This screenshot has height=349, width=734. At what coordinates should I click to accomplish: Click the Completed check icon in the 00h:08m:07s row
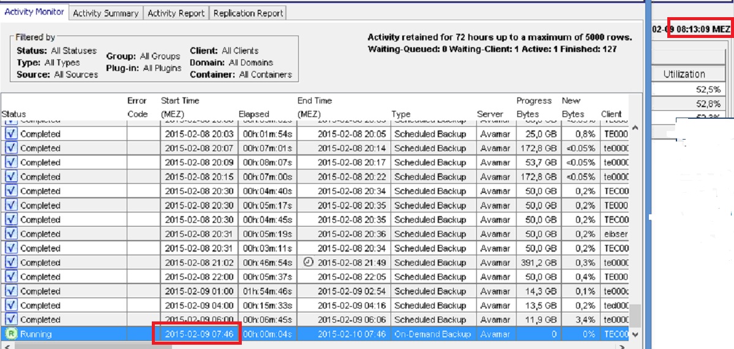11,162
